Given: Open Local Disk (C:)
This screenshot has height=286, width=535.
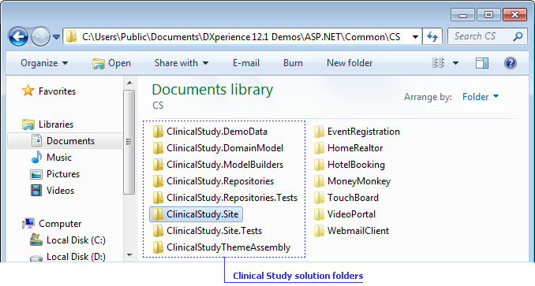Looking at the screenshot, I should [68, 240].
